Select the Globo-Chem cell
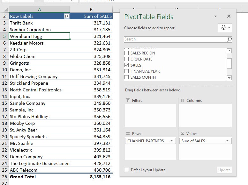 point(39,56)
